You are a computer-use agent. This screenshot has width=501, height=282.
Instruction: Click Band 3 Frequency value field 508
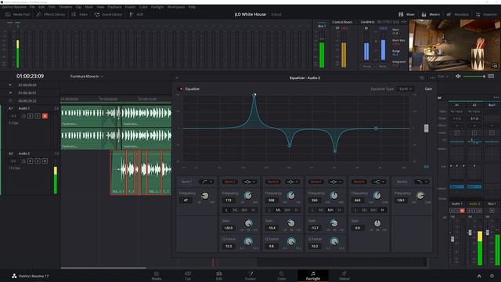point(272,201)
